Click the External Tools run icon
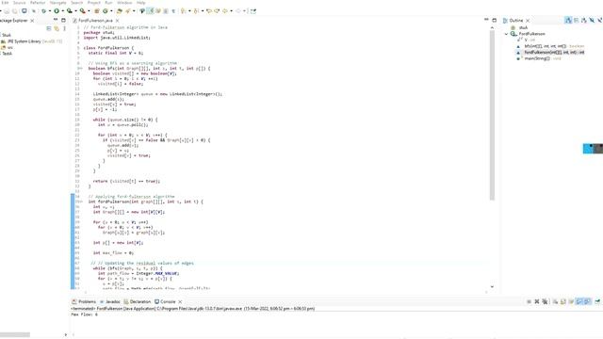Viewport: 603px width, 339px height. pyautogui.click(x=82, y=11)
